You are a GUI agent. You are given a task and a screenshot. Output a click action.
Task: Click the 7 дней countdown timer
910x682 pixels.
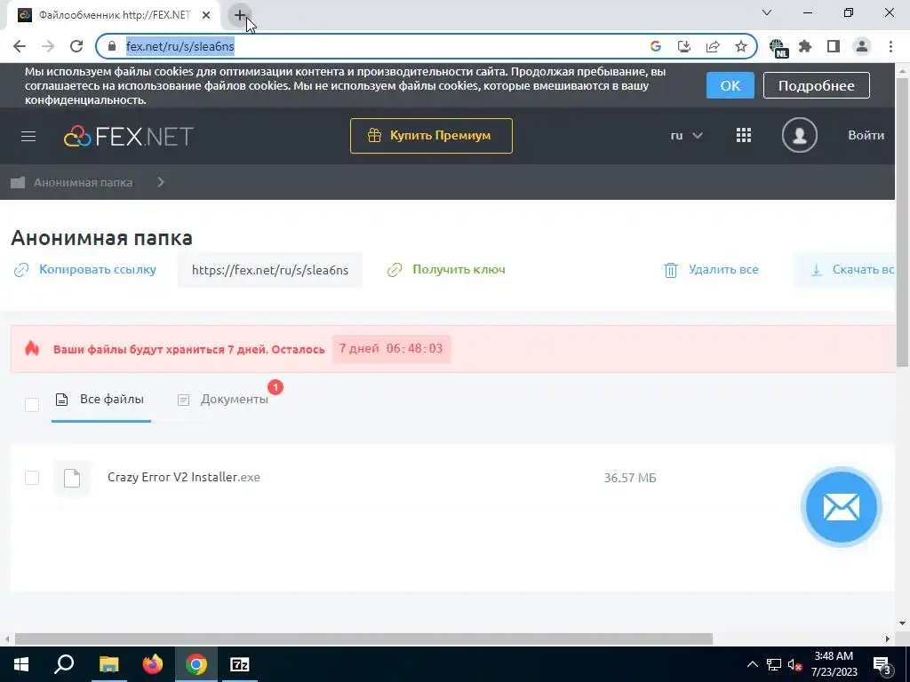coord(391,348)
